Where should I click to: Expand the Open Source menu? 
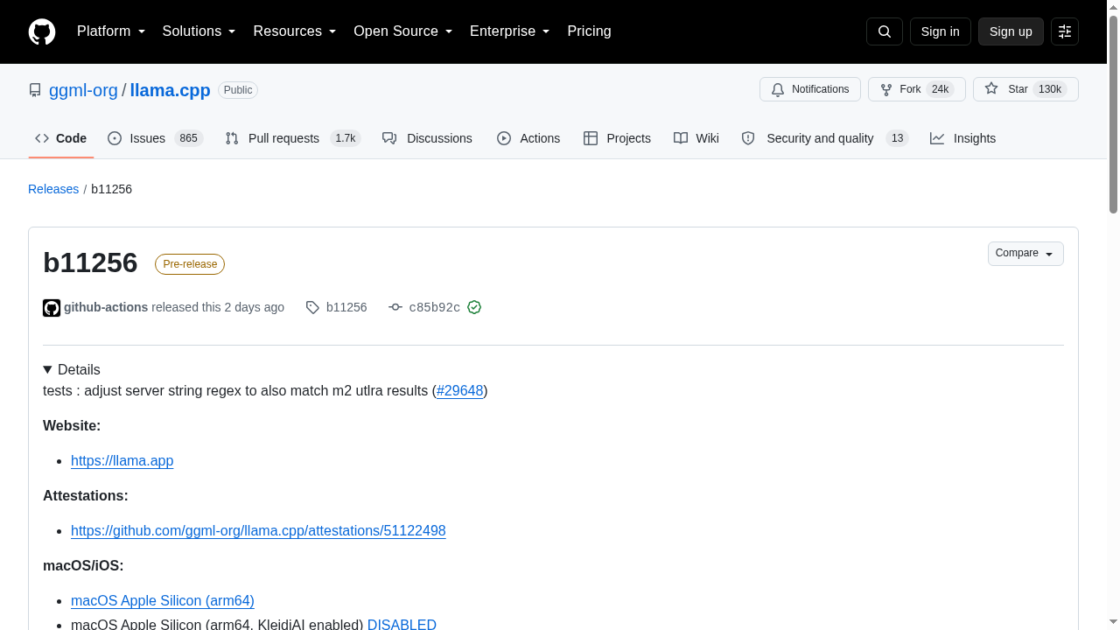[x=403, y=31]
